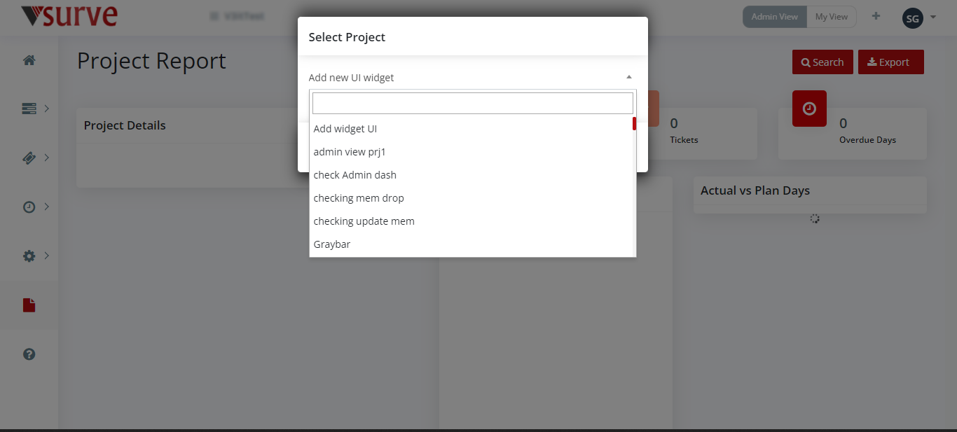Click the Search button
The width and height of the screenshot is (957, 432).
[x=822, y=62]
